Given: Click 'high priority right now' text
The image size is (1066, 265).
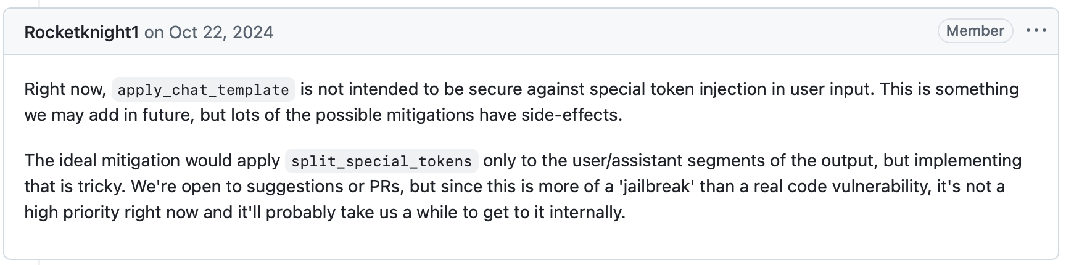Looking at the screenshot, I should tap(111, 212).
